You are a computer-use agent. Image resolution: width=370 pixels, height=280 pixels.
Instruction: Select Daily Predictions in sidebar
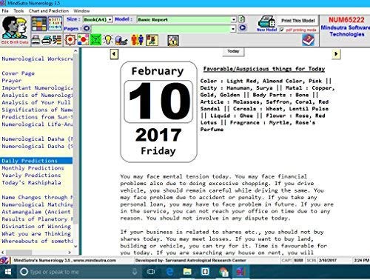tap(36, 161)
